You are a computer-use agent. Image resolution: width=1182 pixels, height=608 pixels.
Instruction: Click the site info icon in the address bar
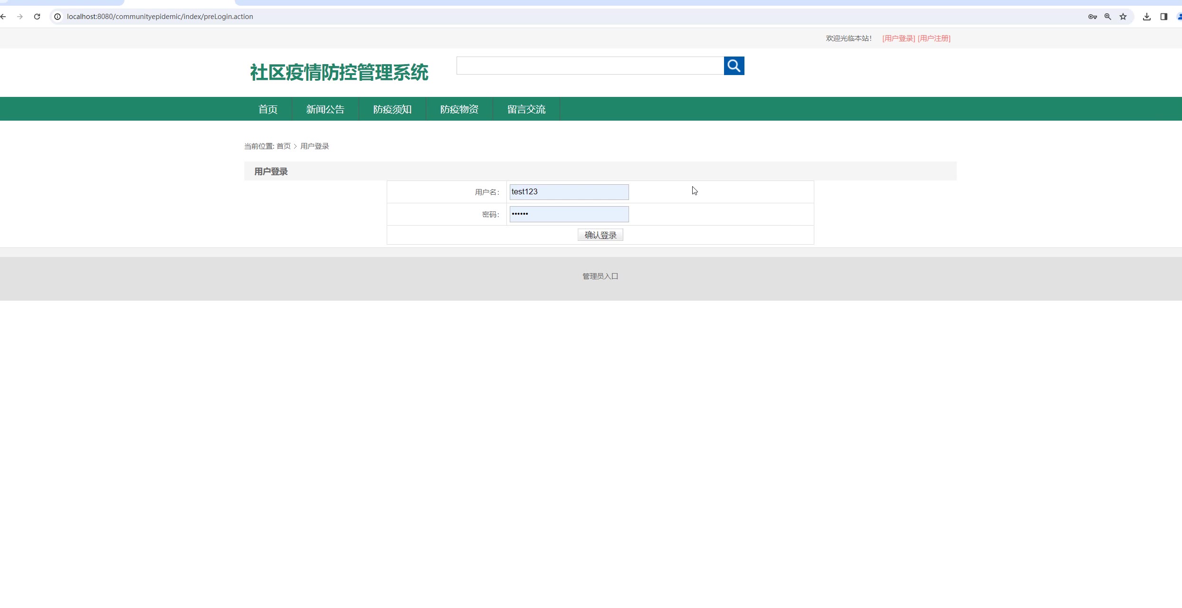pos(57,17)
